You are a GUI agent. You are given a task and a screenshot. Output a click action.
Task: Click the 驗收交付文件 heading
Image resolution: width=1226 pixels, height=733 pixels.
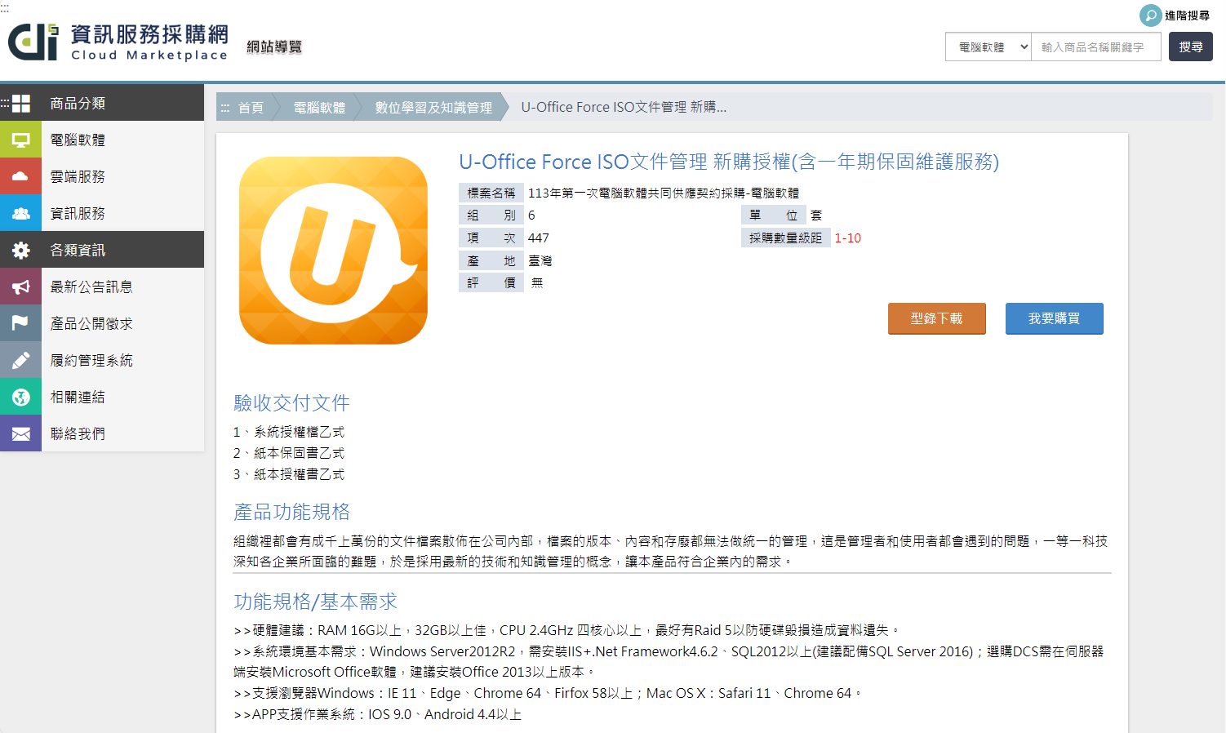point(291,402)
